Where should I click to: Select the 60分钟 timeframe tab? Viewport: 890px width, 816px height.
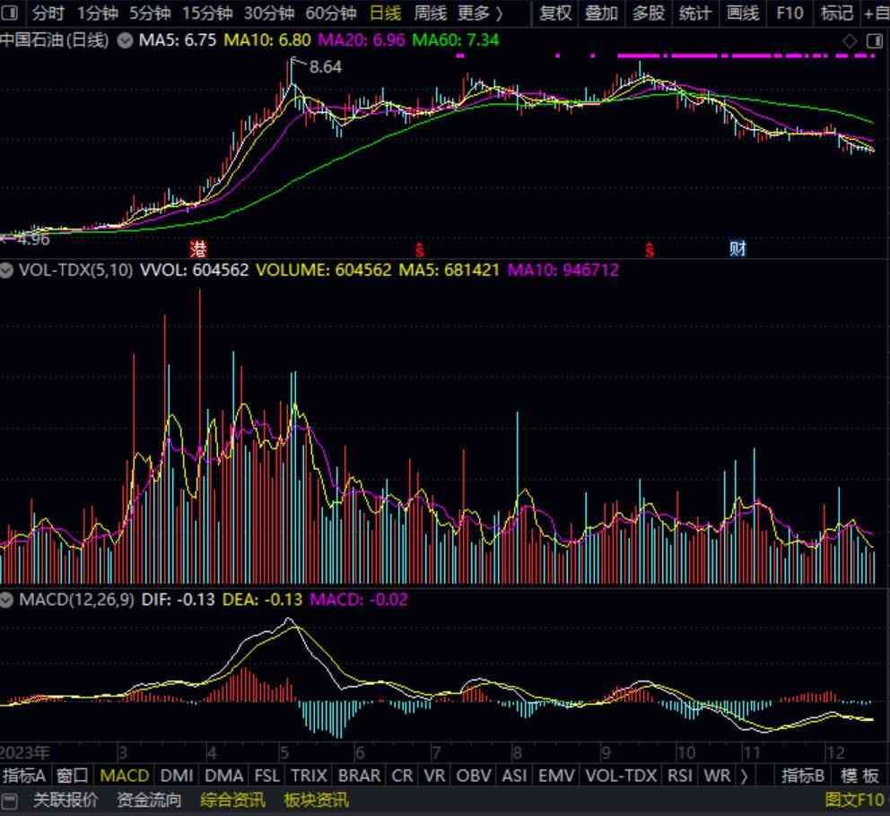(330, 13)
